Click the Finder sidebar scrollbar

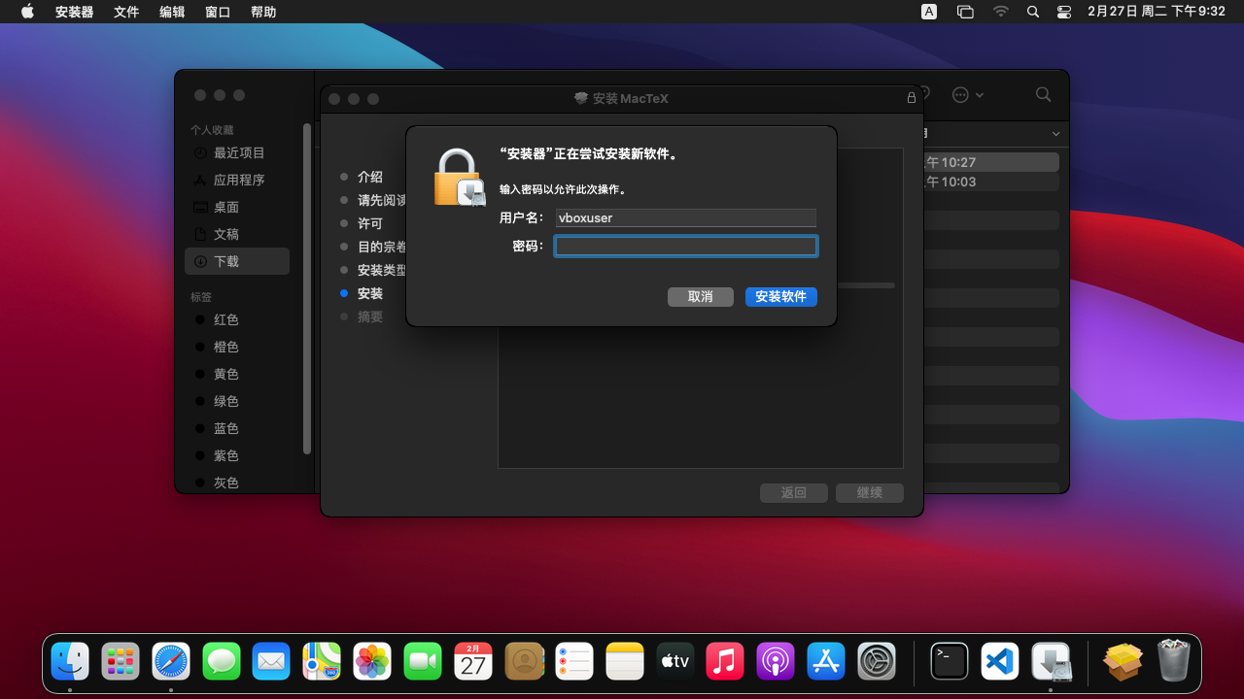307,288
